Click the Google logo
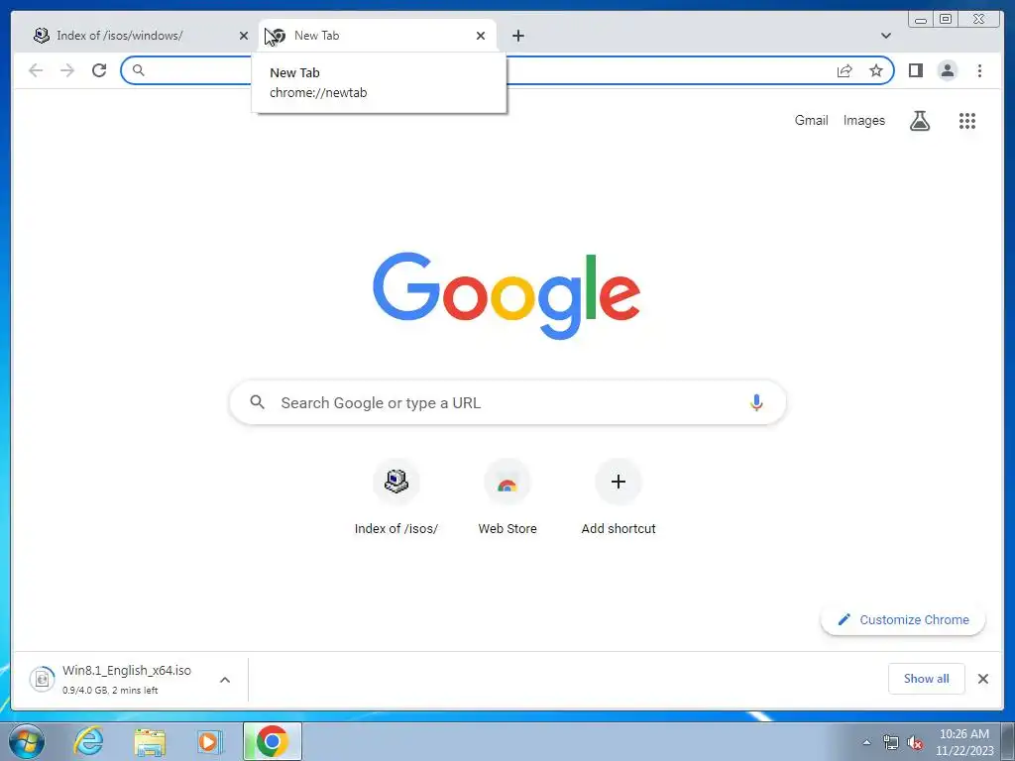Image resolution: width=1015 pixels, height=761 pixels. 507,295
